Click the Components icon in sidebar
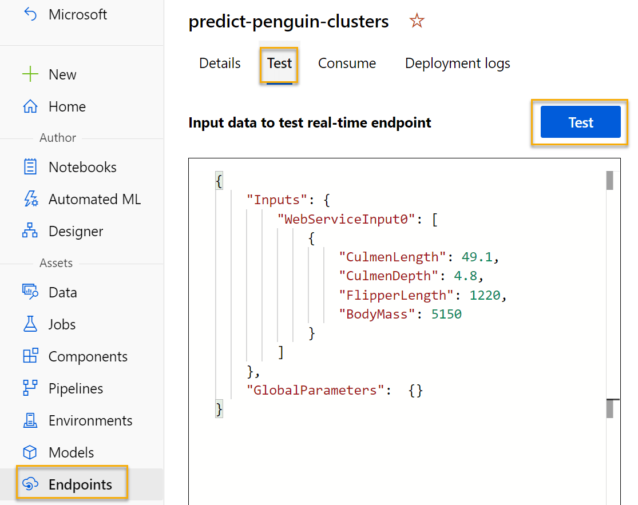This screenshot has width=638, height=505. (30, 356)
